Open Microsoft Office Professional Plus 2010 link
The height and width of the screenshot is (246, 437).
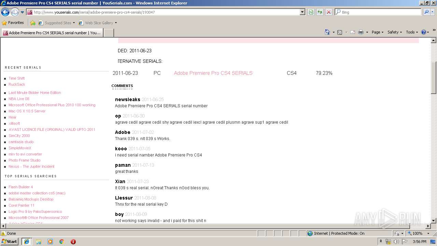click(52, 105)
